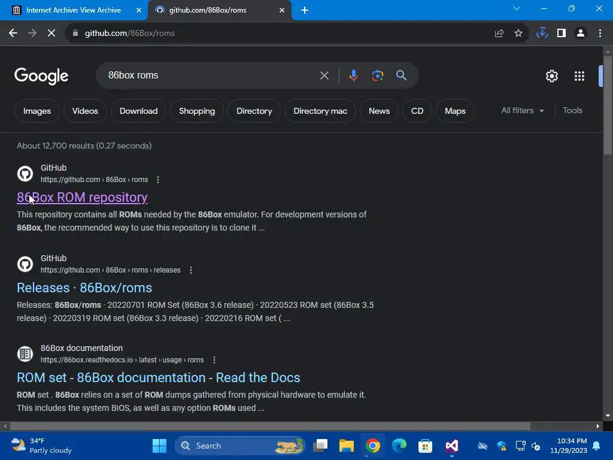
Task: Open options for readthedocs result
Action: point(214,360)
